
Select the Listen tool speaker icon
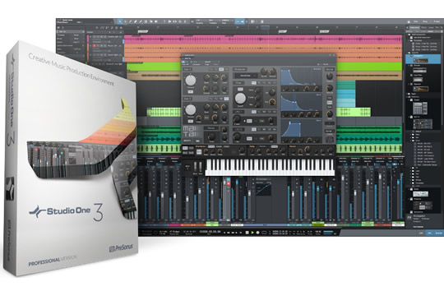[156, 22]
